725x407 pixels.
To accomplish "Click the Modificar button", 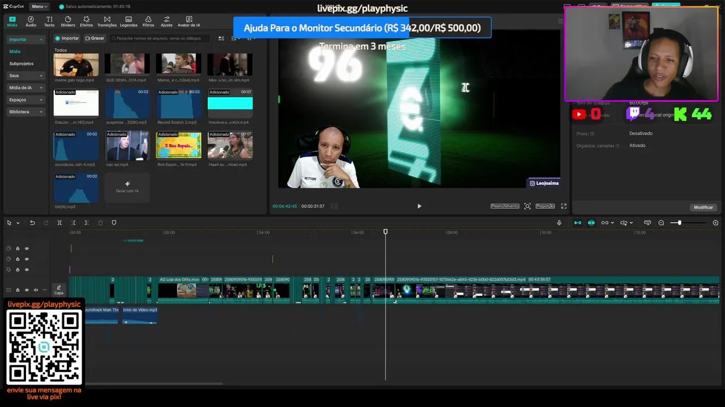I will (703, 207).
